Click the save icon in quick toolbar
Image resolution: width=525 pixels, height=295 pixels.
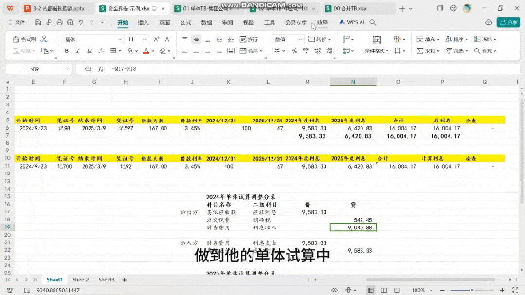[x=38, y=22]
